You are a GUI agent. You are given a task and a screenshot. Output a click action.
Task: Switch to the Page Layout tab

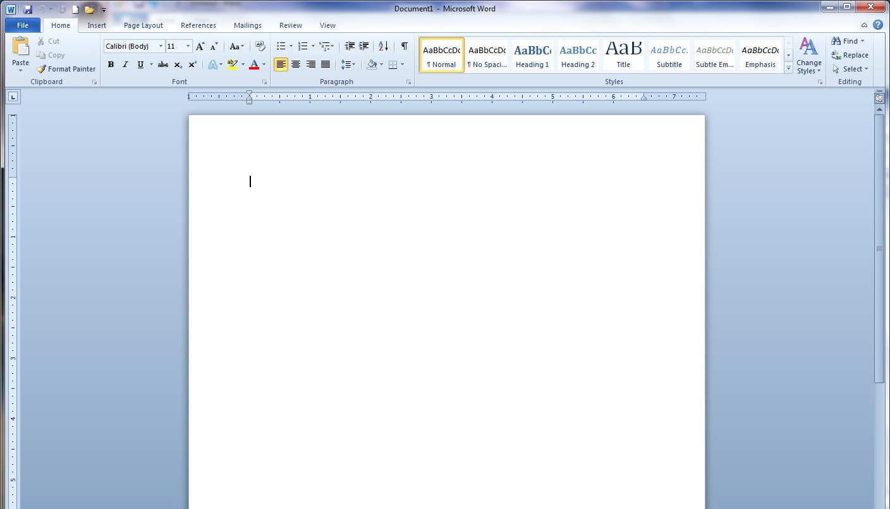click(x=143, y=25)
